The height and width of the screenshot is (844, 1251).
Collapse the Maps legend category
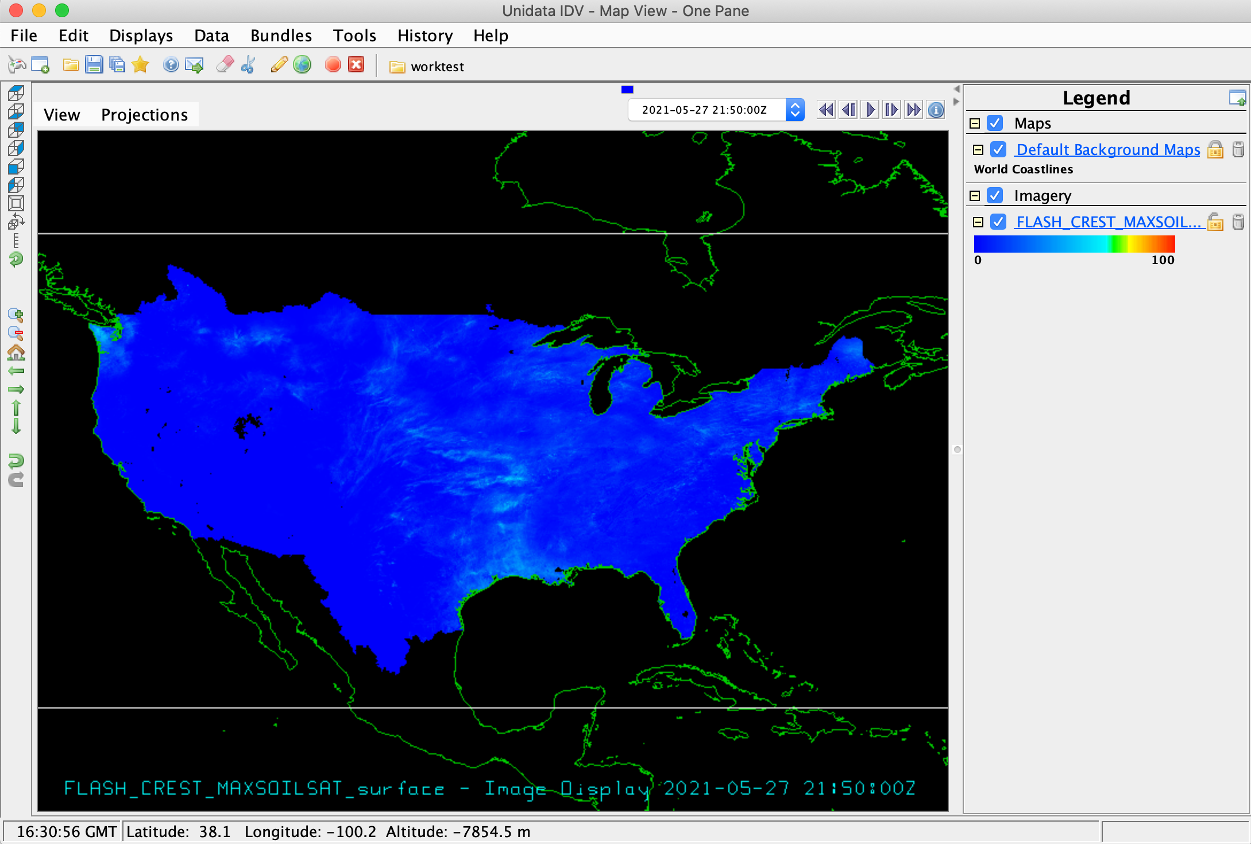coord(975,123)
